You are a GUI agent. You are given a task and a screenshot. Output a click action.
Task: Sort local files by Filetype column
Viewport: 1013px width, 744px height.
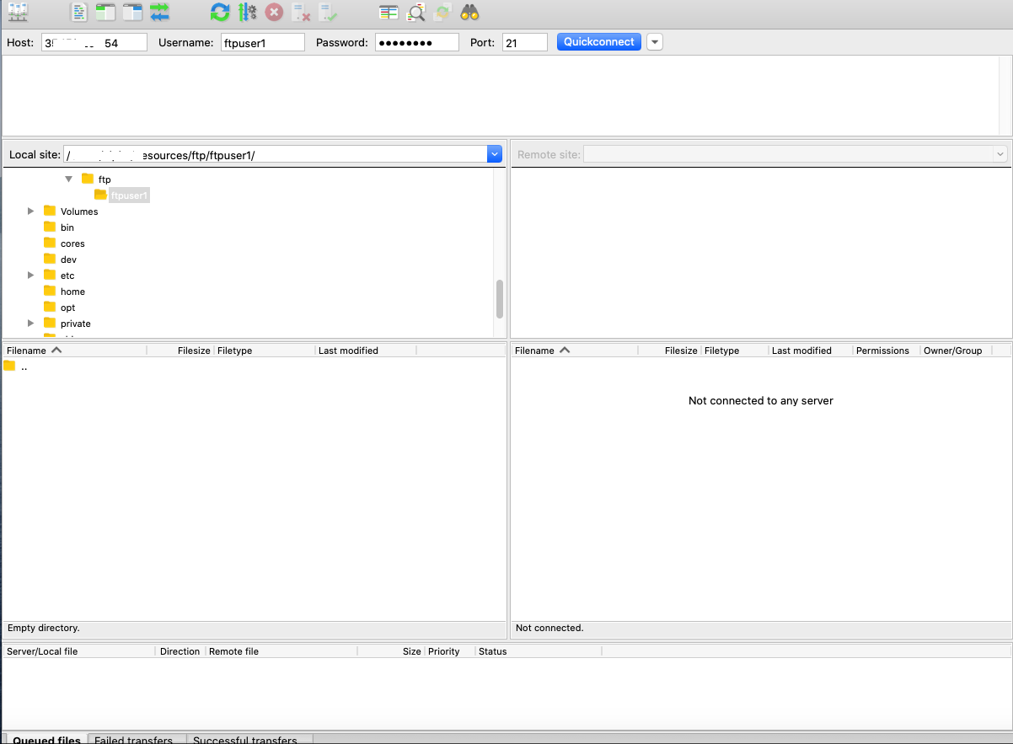(265, 351)
